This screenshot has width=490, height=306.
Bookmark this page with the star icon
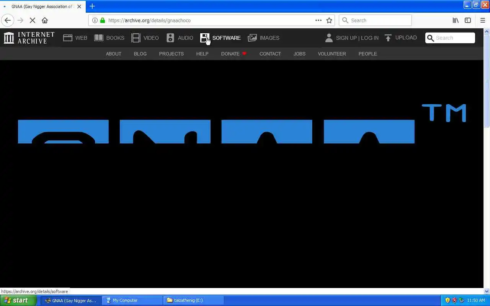point(329,20)
